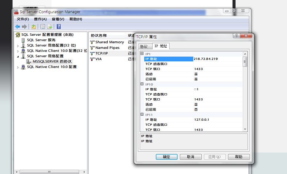Switch to the 协议 tab
Image resolution: width=287 pixels, height=174 pixels.
(x=144, y=46)
